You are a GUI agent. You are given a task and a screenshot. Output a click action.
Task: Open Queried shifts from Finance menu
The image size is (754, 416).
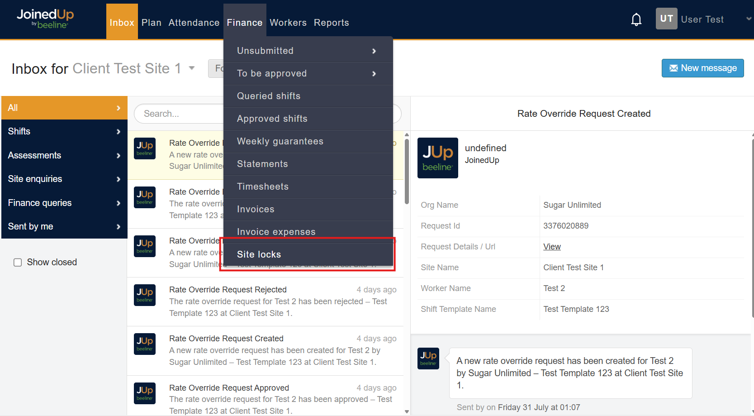click(x=308, y=96)
